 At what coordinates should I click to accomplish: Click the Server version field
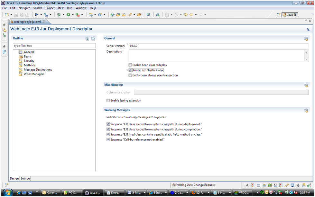pyautogui.click(x=218, y=46)
